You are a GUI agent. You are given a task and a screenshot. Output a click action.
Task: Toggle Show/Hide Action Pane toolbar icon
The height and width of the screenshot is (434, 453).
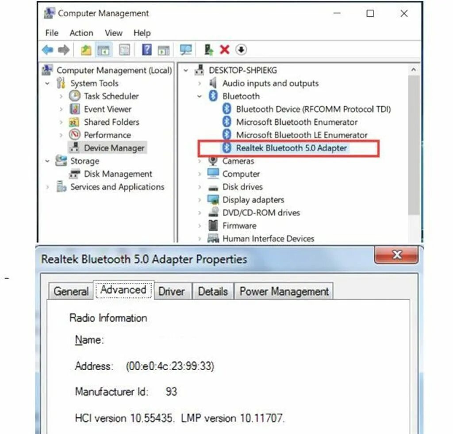(x=164, y=50)
